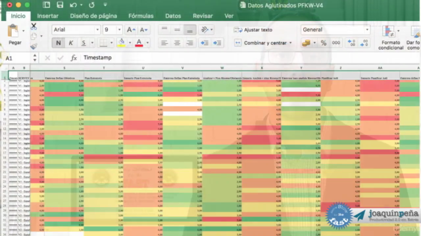Cancel formula entry with the X icon
Image resolution: width=421 pixels, height=236 pixels.
[47, 58]
